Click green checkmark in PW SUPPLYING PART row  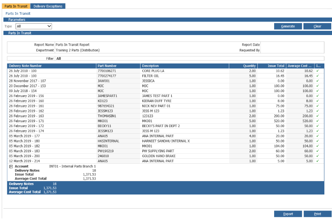coord(318,151)
